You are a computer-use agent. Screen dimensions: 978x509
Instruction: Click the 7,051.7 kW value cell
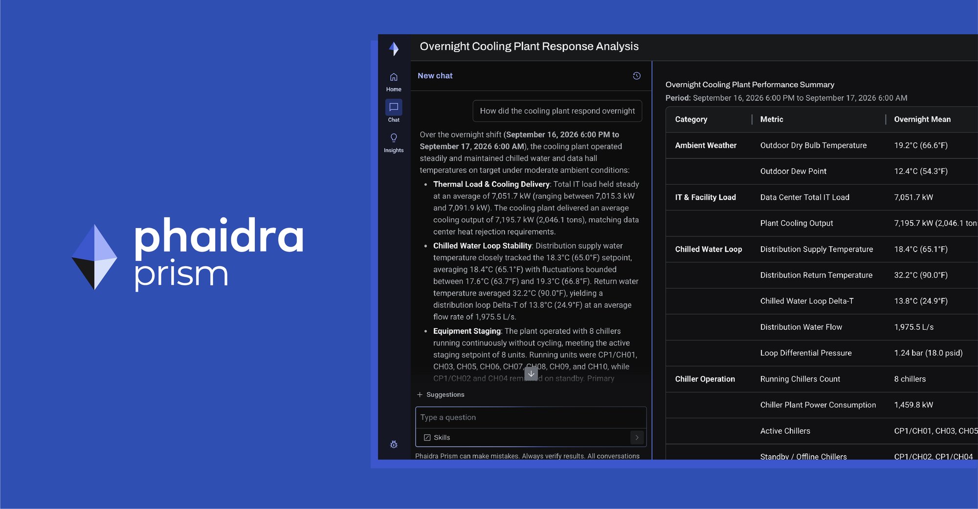coord(913,197)
